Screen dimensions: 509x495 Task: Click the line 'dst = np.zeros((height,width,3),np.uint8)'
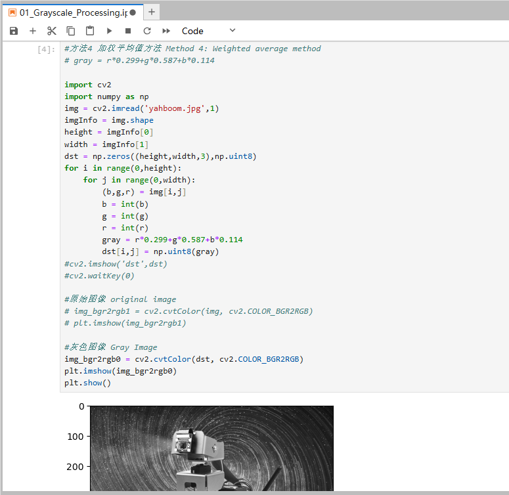160,156
